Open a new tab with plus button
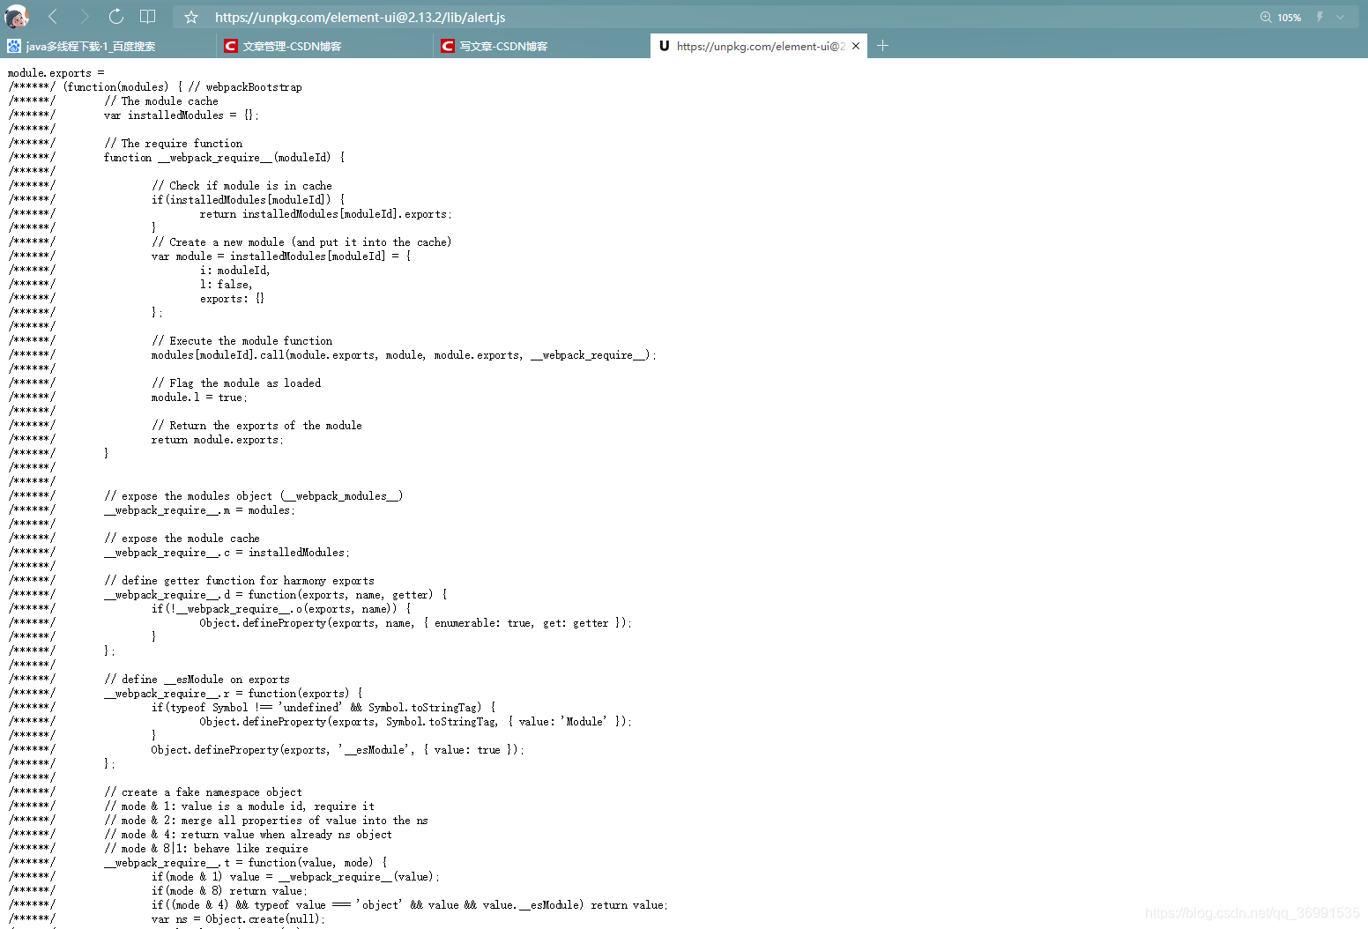Viewport: 1368px width, 929px height. pyautogui.click(x=882, y=46)
